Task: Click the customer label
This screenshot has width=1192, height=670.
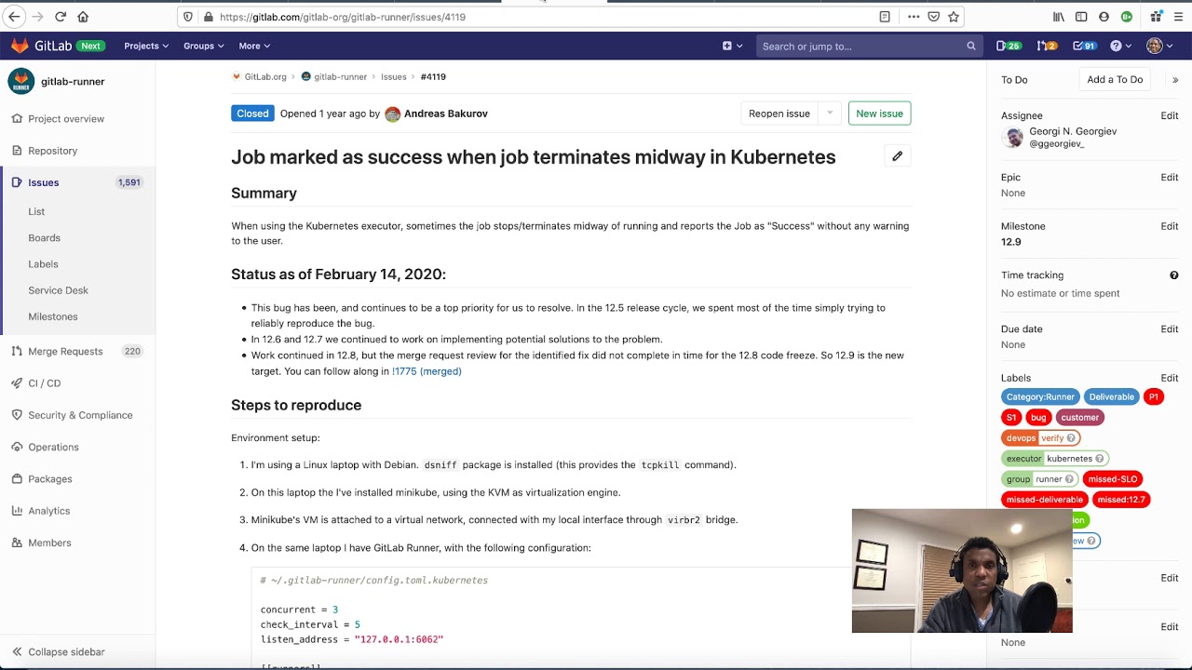Action: pos(1079,418)
